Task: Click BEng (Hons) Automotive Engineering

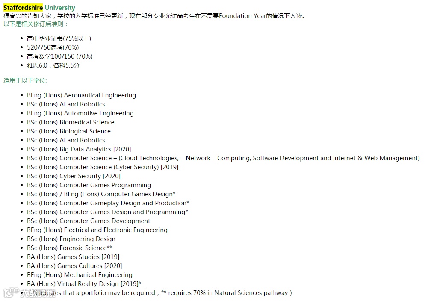Action: [x=80, y=113]
